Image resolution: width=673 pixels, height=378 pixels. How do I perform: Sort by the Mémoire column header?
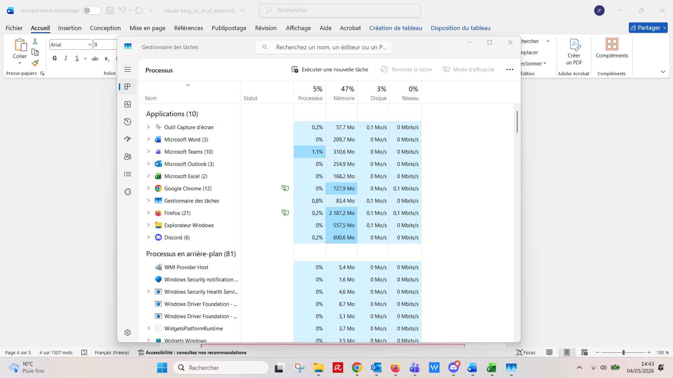(341, 93)
